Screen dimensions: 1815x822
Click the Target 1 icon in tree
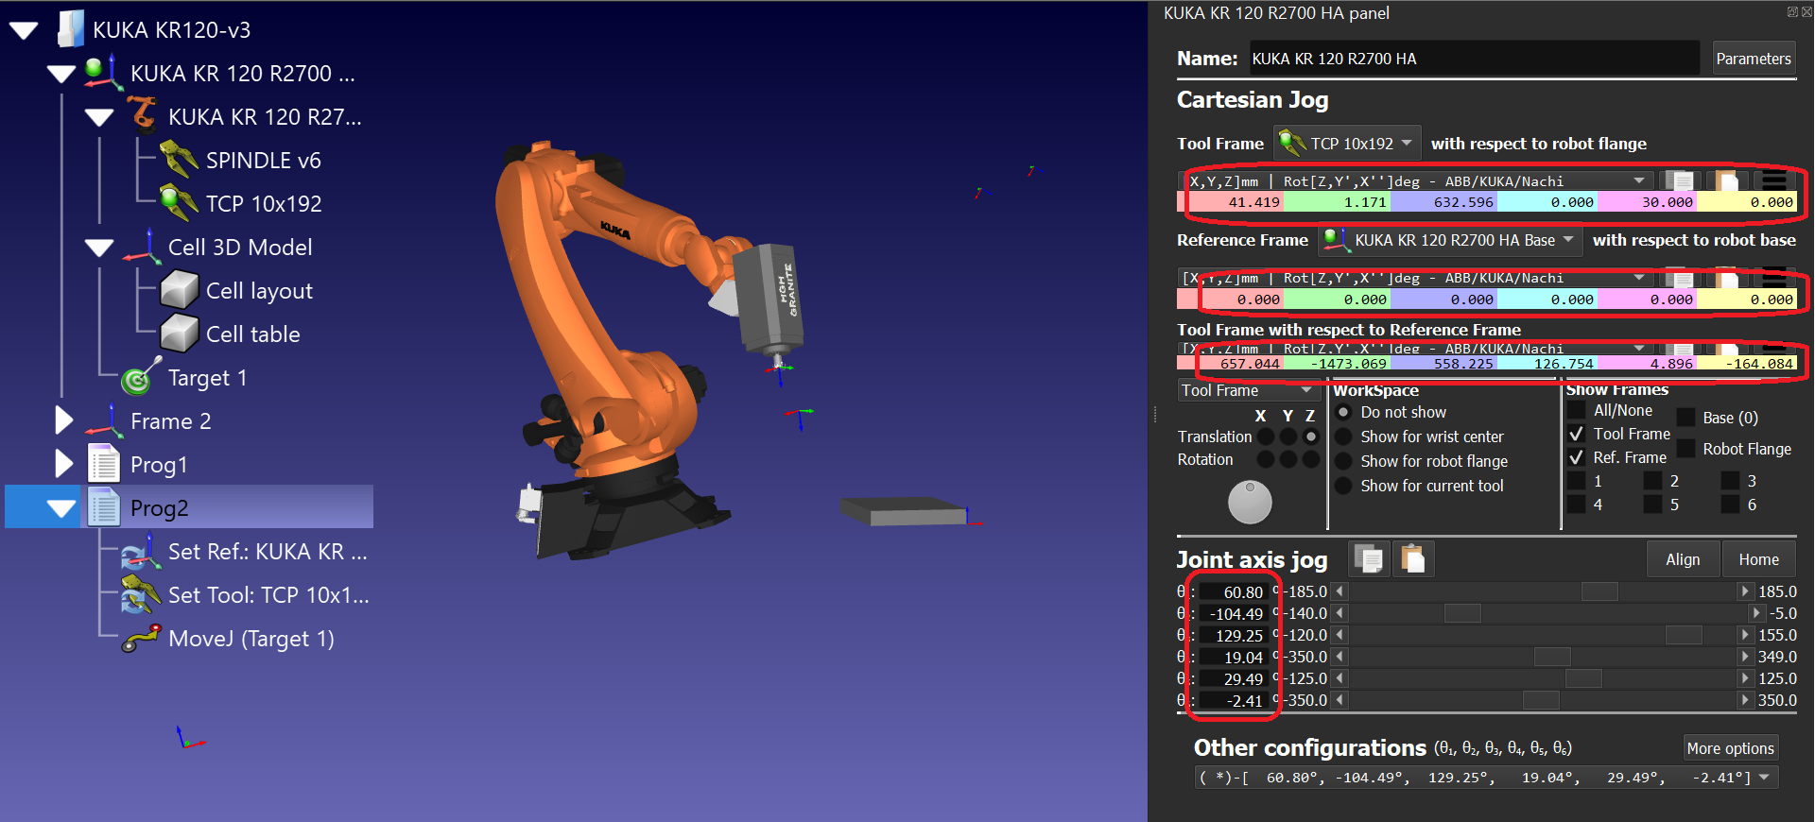pos(140,378)
